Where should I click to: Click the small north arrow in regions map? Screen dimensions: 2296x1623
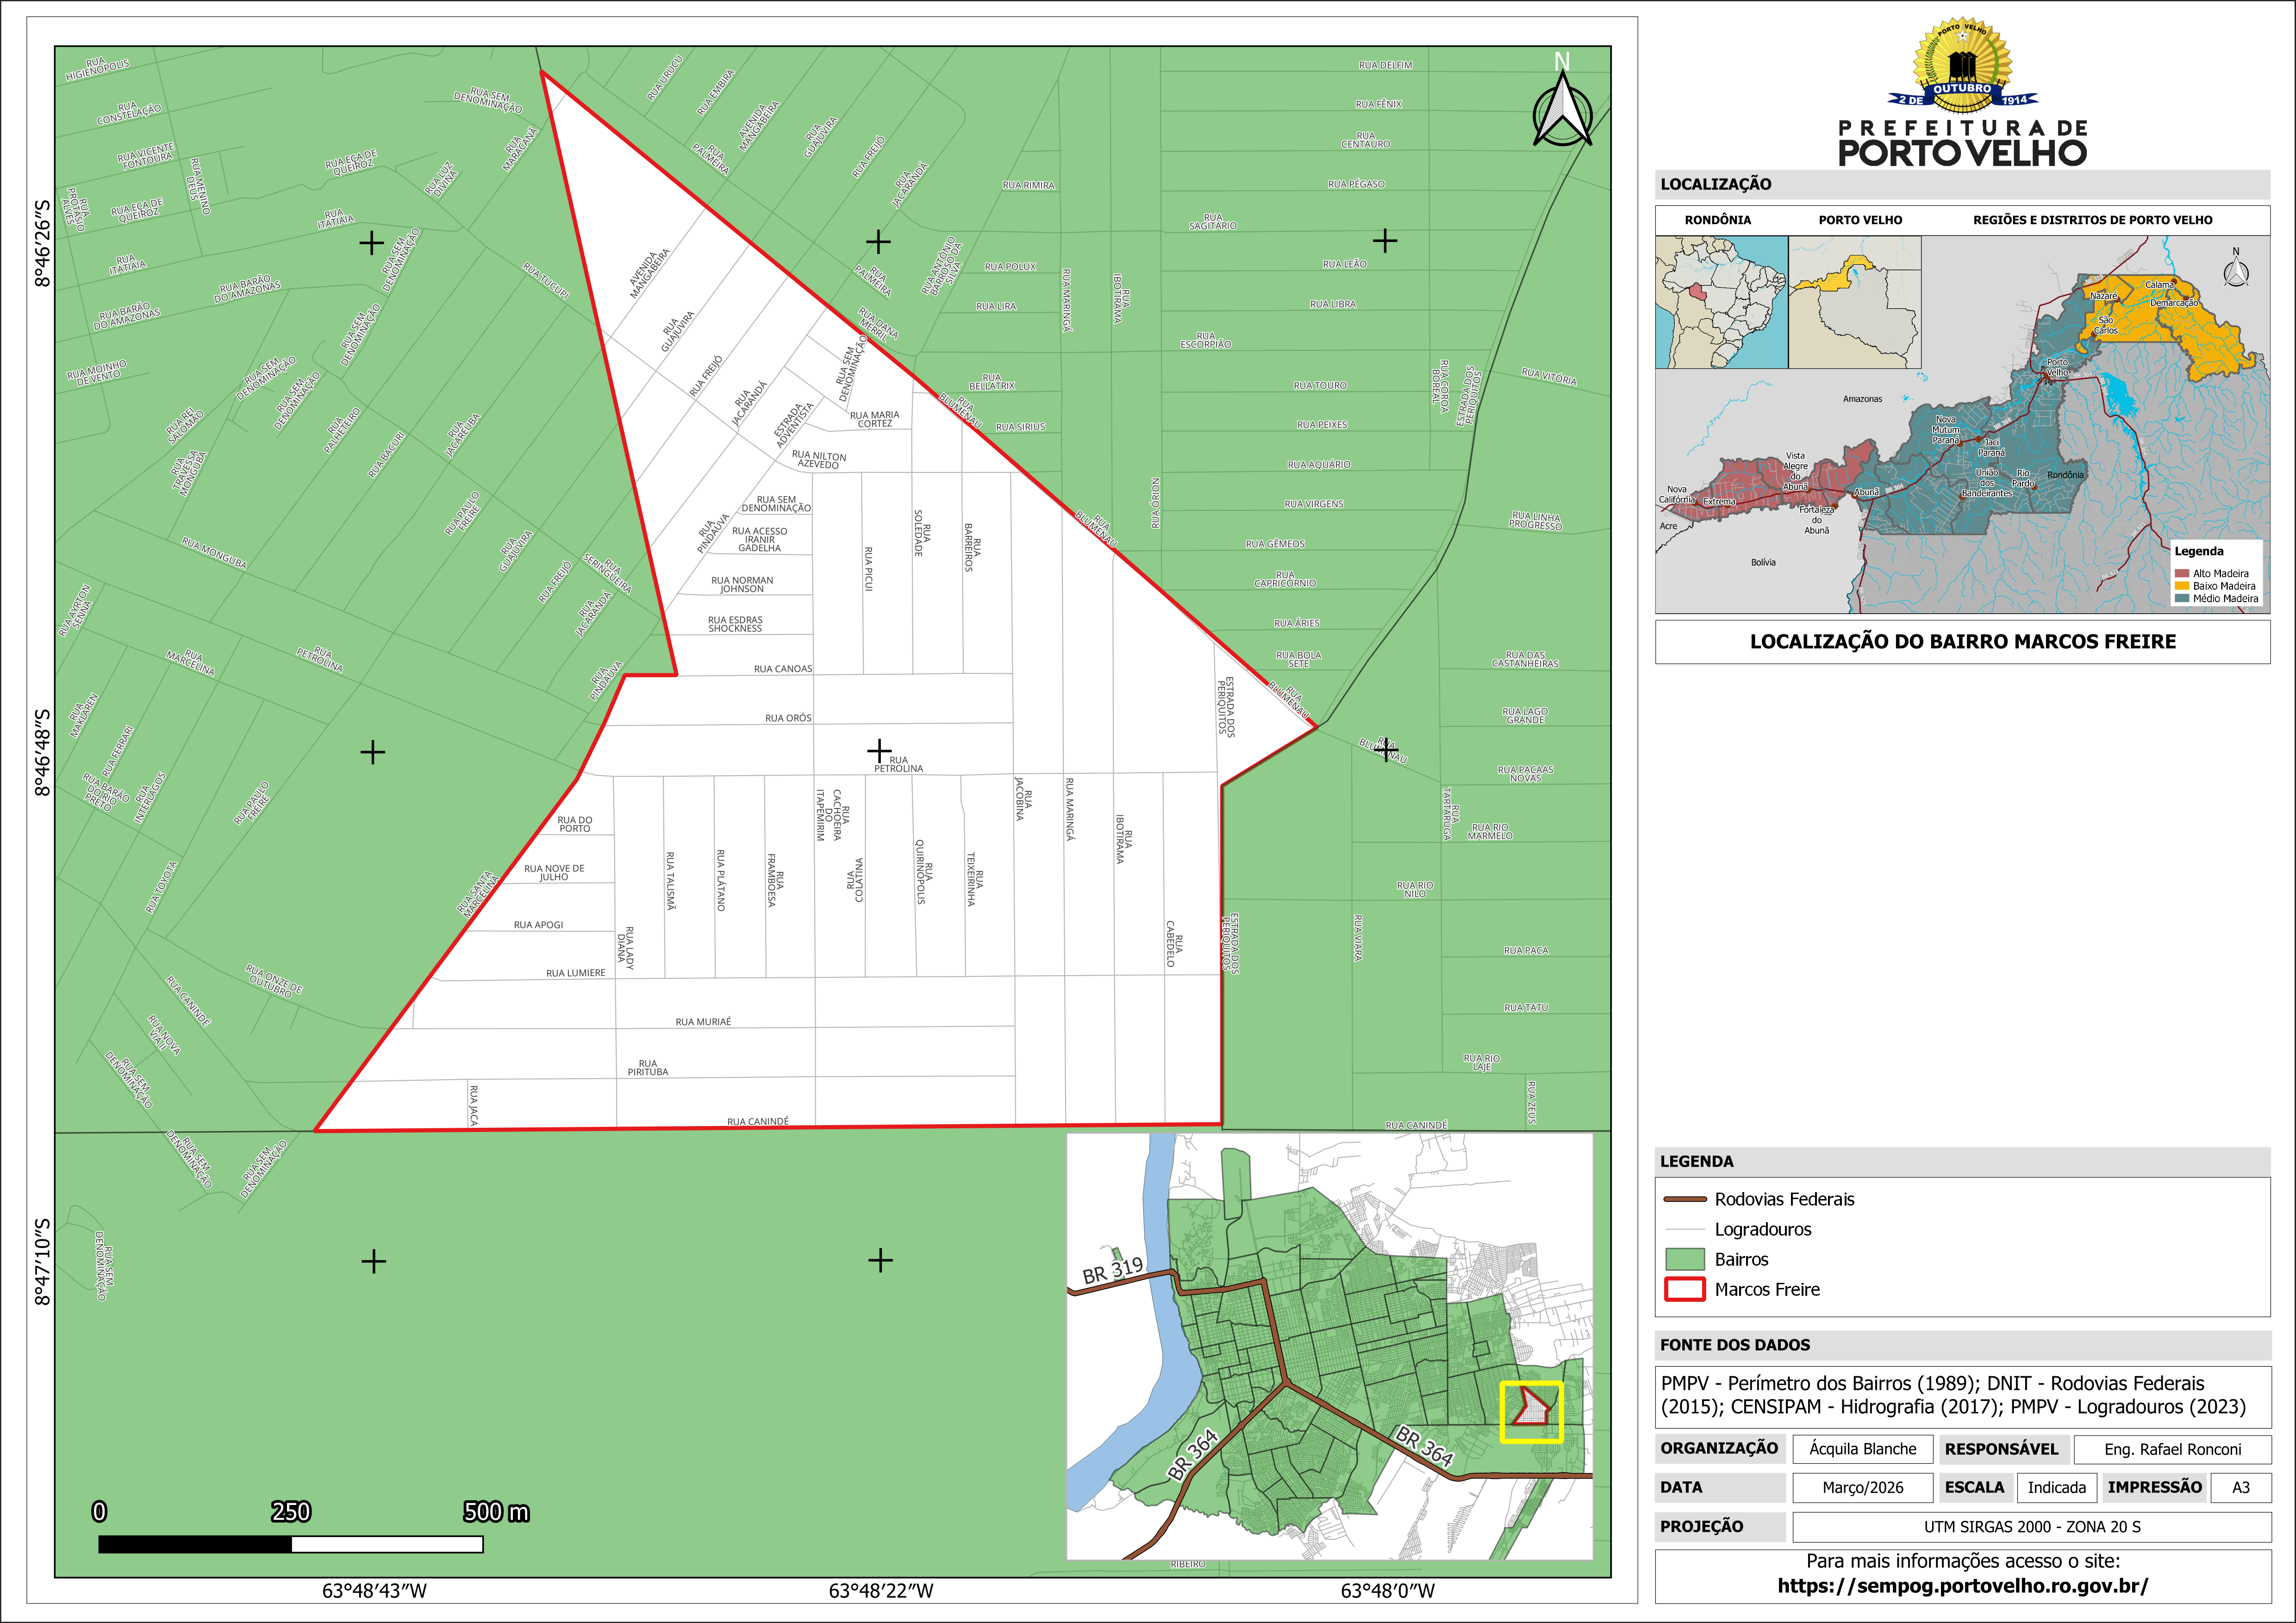pyautogui.click(x=2236, y=271)
